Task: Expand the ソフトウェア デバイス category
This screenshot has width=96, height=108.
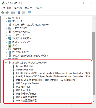Action: click(6, 32)
